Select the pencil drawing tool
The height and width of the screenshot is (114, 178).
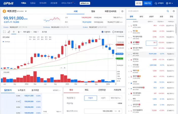pos(9,32)
